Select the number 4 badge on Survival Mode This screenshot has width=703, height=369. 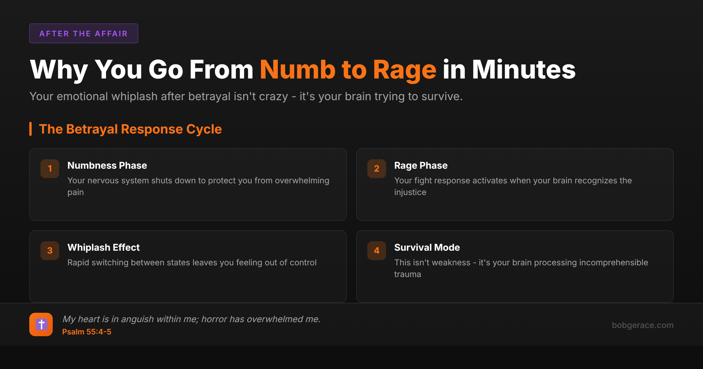376,251
